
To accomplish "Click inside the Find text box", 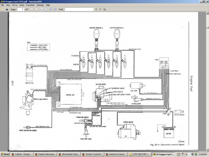I will pyautogui.click(x=79, y=9).
